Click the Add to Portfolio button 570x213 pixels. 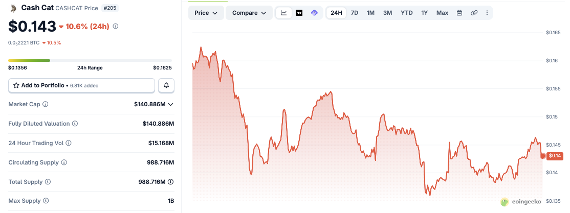pos(82,85)
